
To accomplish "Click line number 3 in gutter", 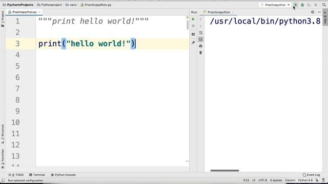I will tap(17, 43).
